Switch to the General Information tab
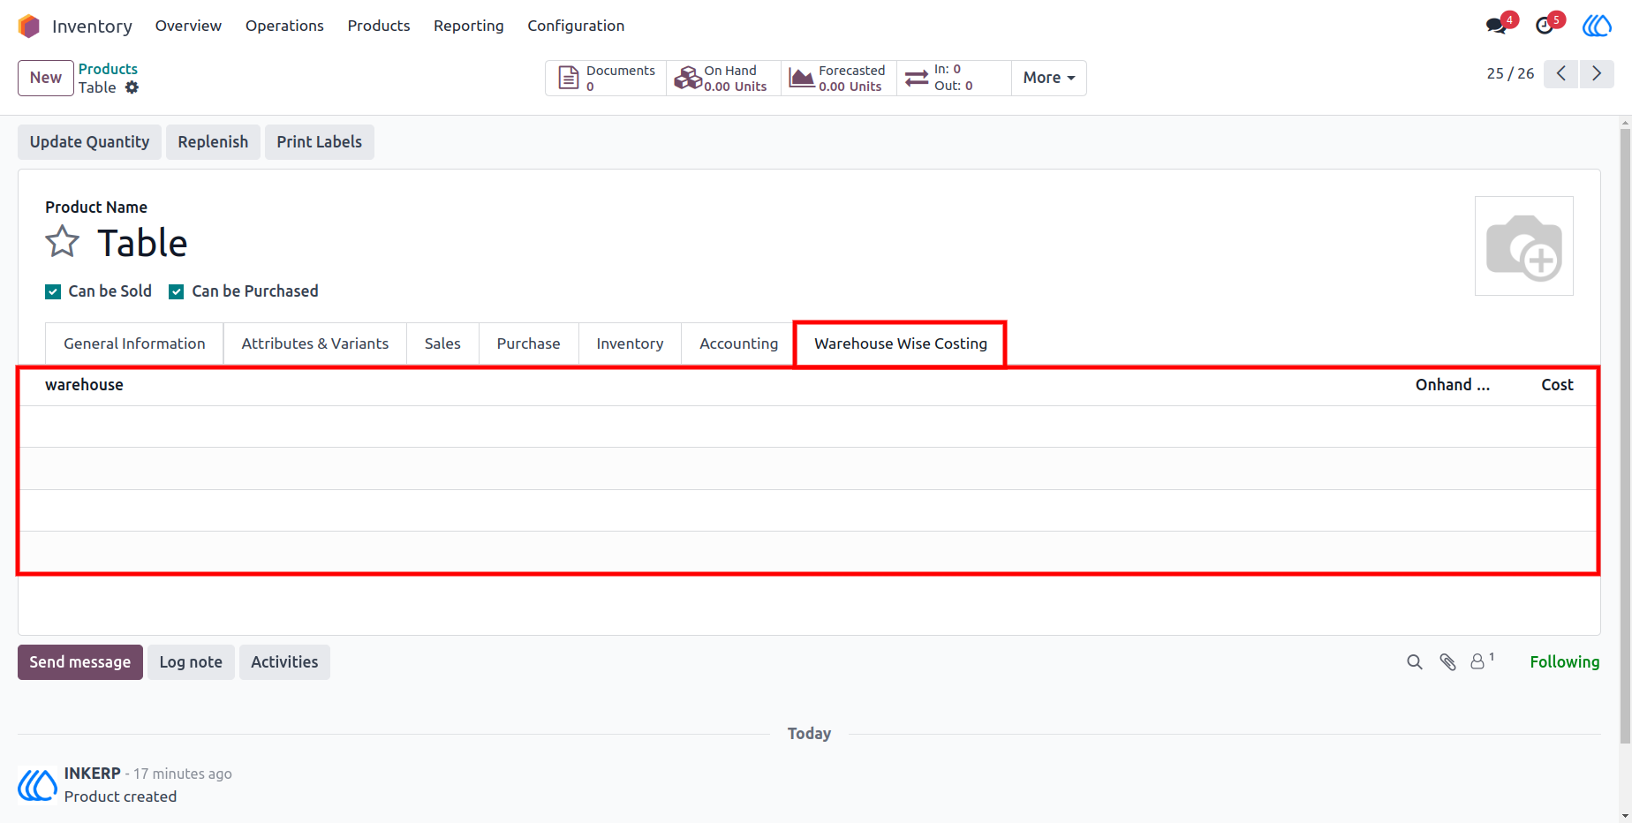 (134, 344)
